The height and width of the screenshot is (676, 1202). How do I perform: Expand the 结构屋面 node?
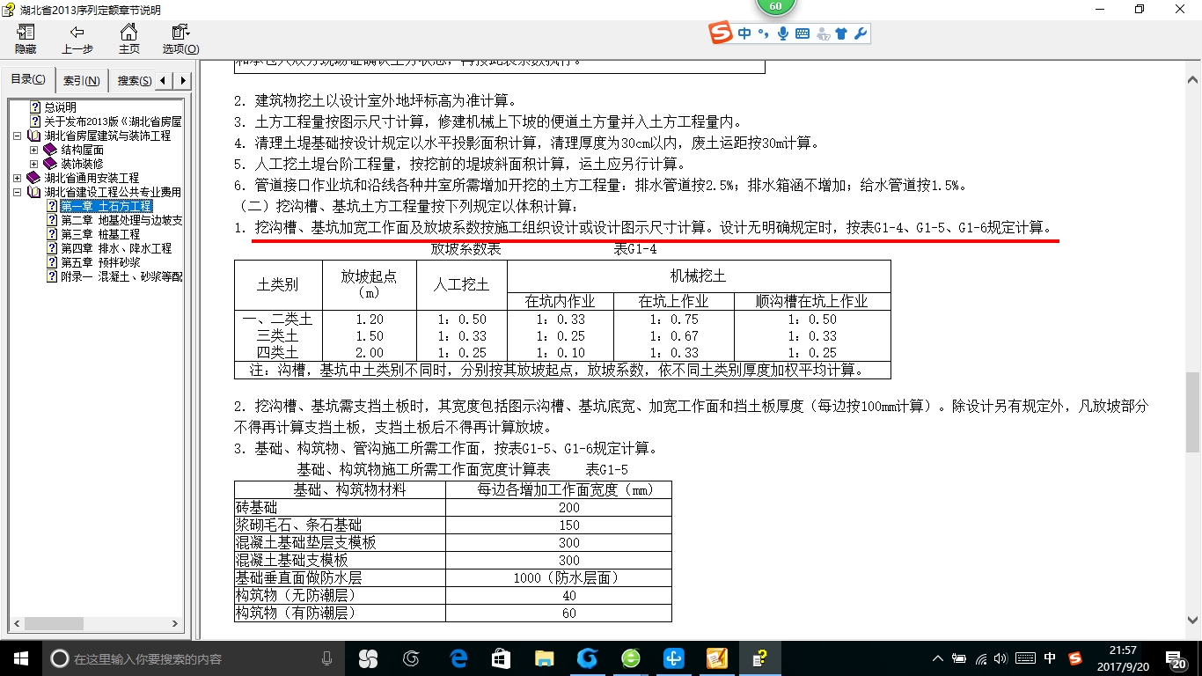(x=34, y=150)
